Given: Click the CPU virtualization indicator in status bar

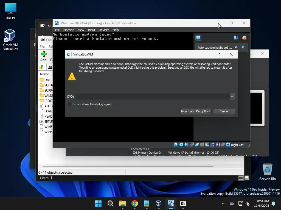Looking at the screenshot, I should pyautogui.click(x=218, y=145).
